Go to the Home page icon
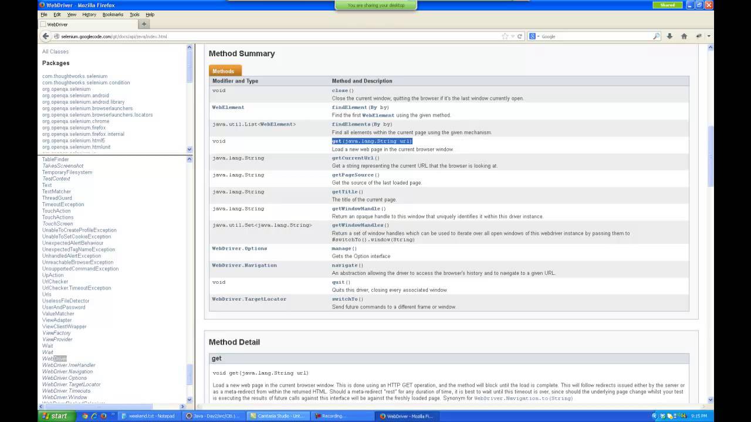Screen dimensions: 751x422 [x=684, y=36]
